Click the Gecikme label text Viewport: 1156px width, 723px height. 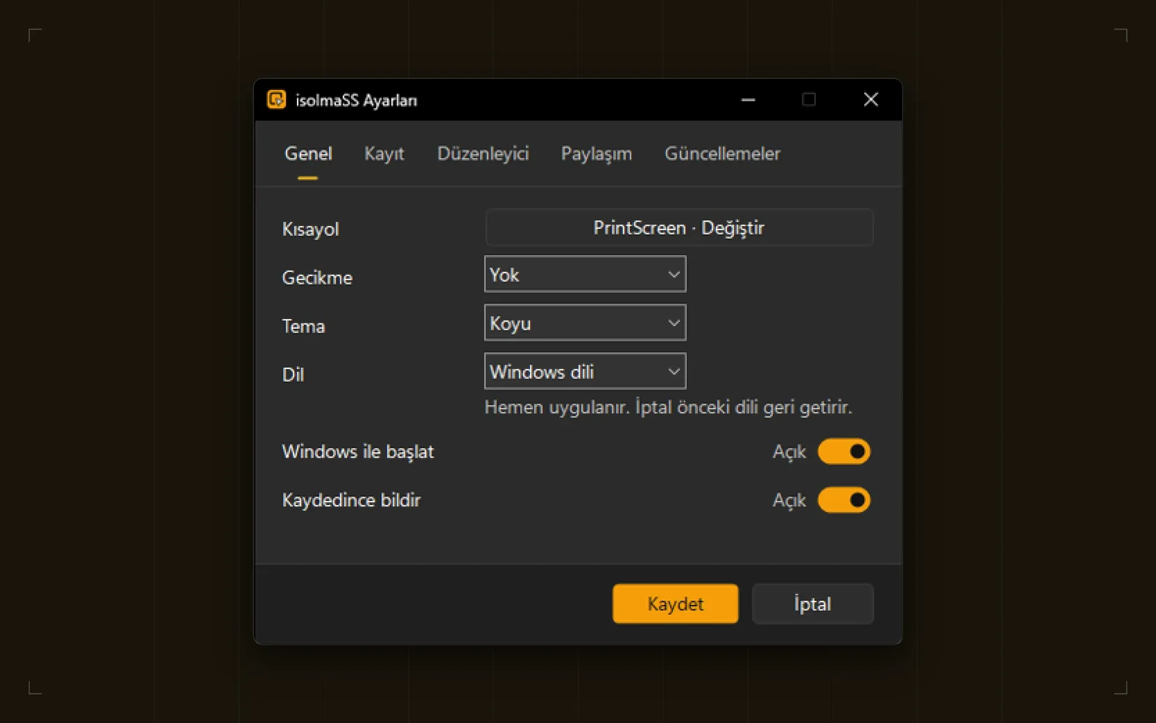click(317, 278)
